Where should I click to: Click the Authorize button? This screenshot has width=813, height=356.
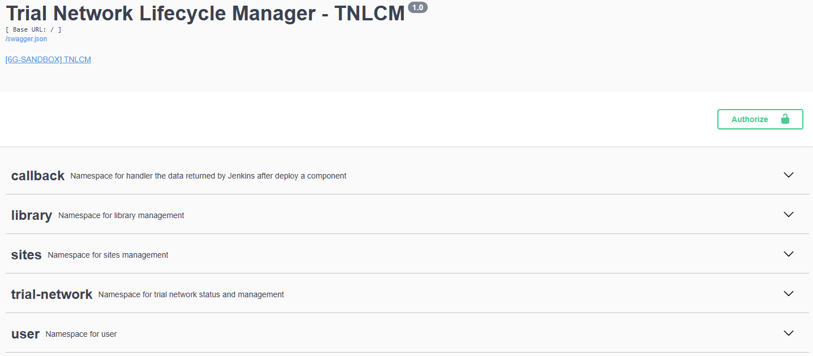click(x=760, y=119)
